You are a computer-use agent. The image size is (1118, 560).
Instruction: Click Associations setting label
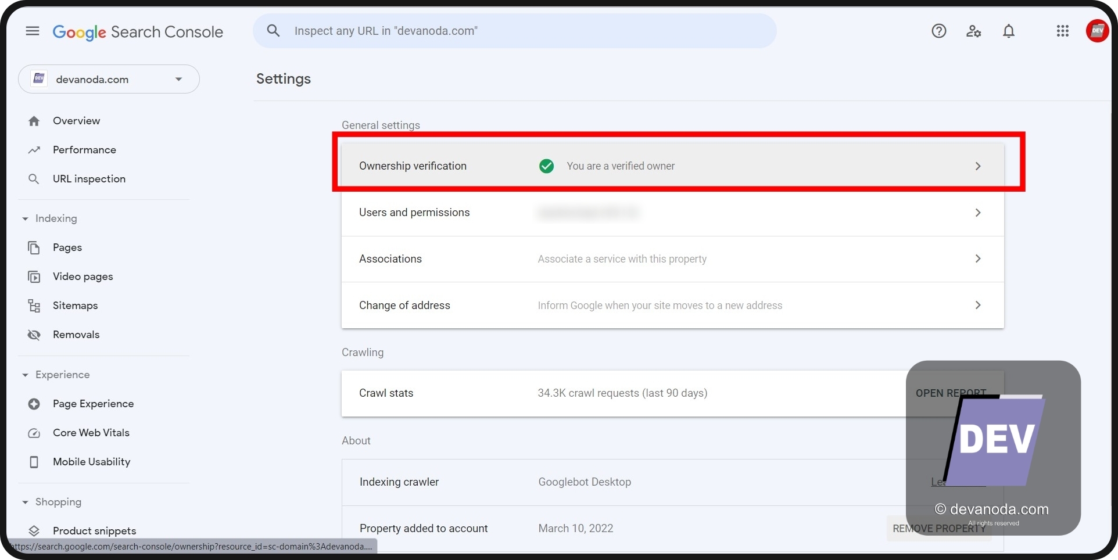[x=390, y=259]
